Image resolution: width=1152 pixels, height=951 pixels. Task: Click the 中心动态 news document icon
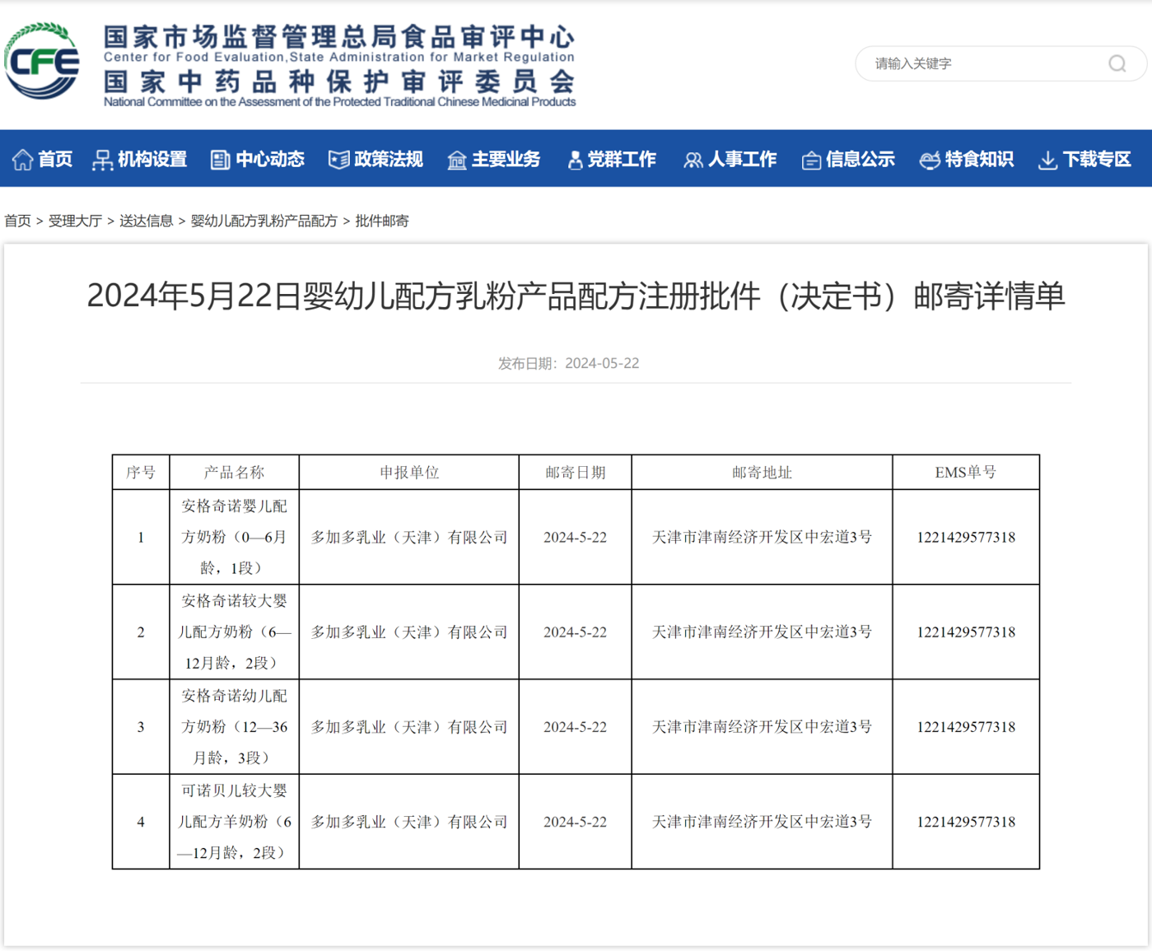tap(220, 160)
